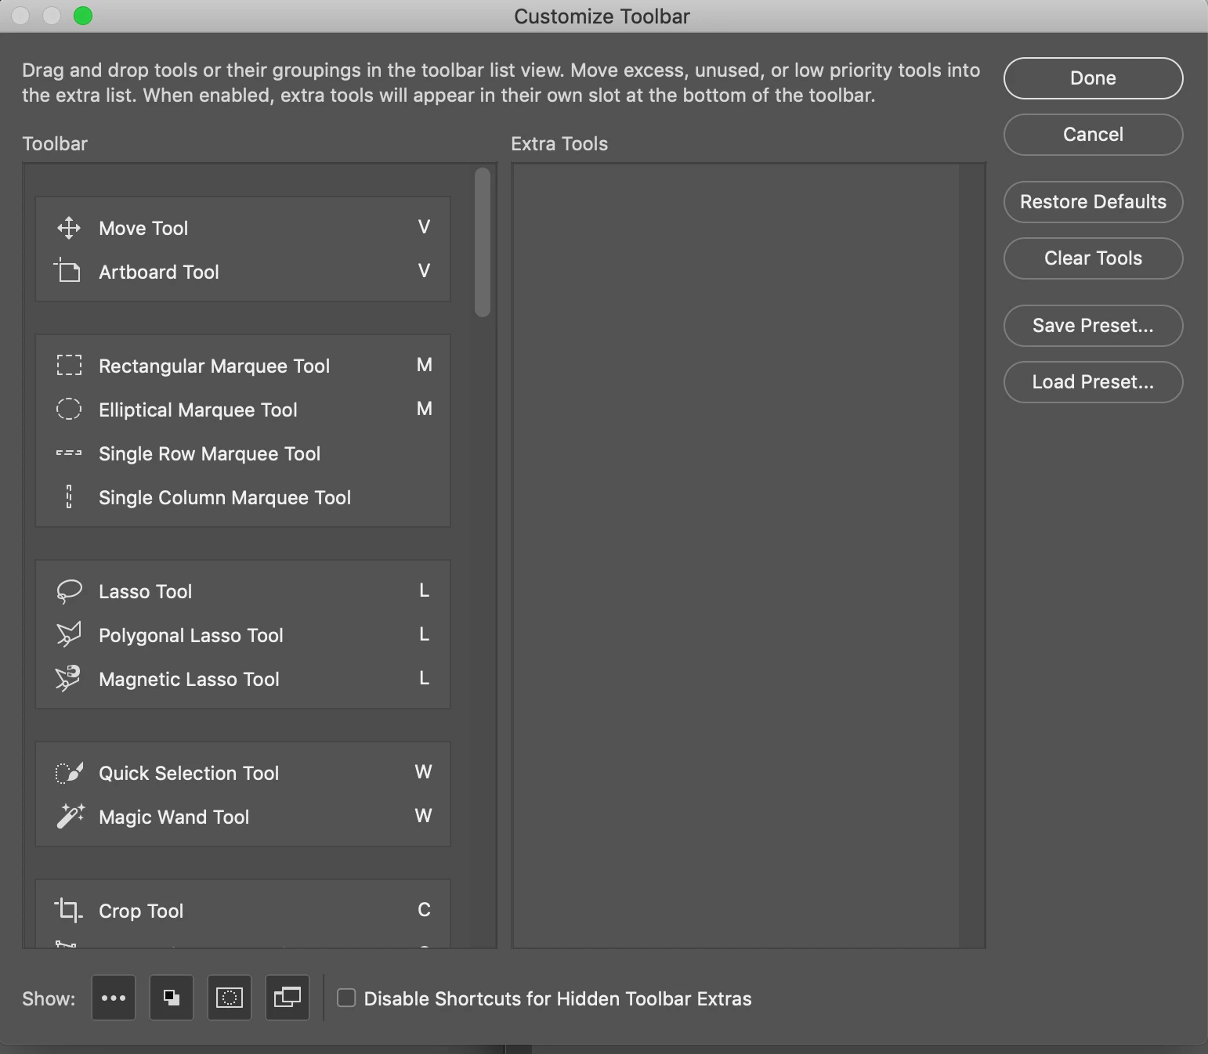Select the Crop Tool label
The width and height of the screenshot is (1208, 1054).
(141, 911)
